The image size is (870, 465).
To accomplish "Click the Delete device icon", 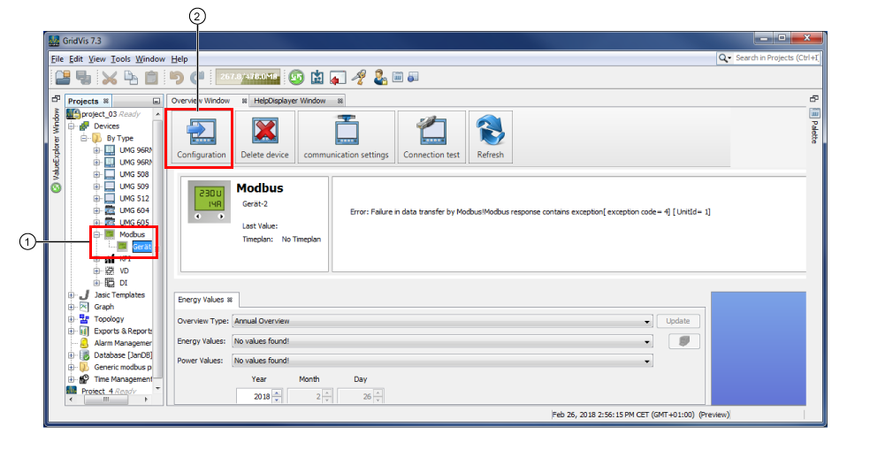I will click(x=264, y=137).
